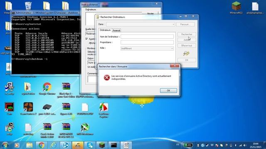Select the Cain desktop shortcut

pyautogui.click(x=9, y=109)
